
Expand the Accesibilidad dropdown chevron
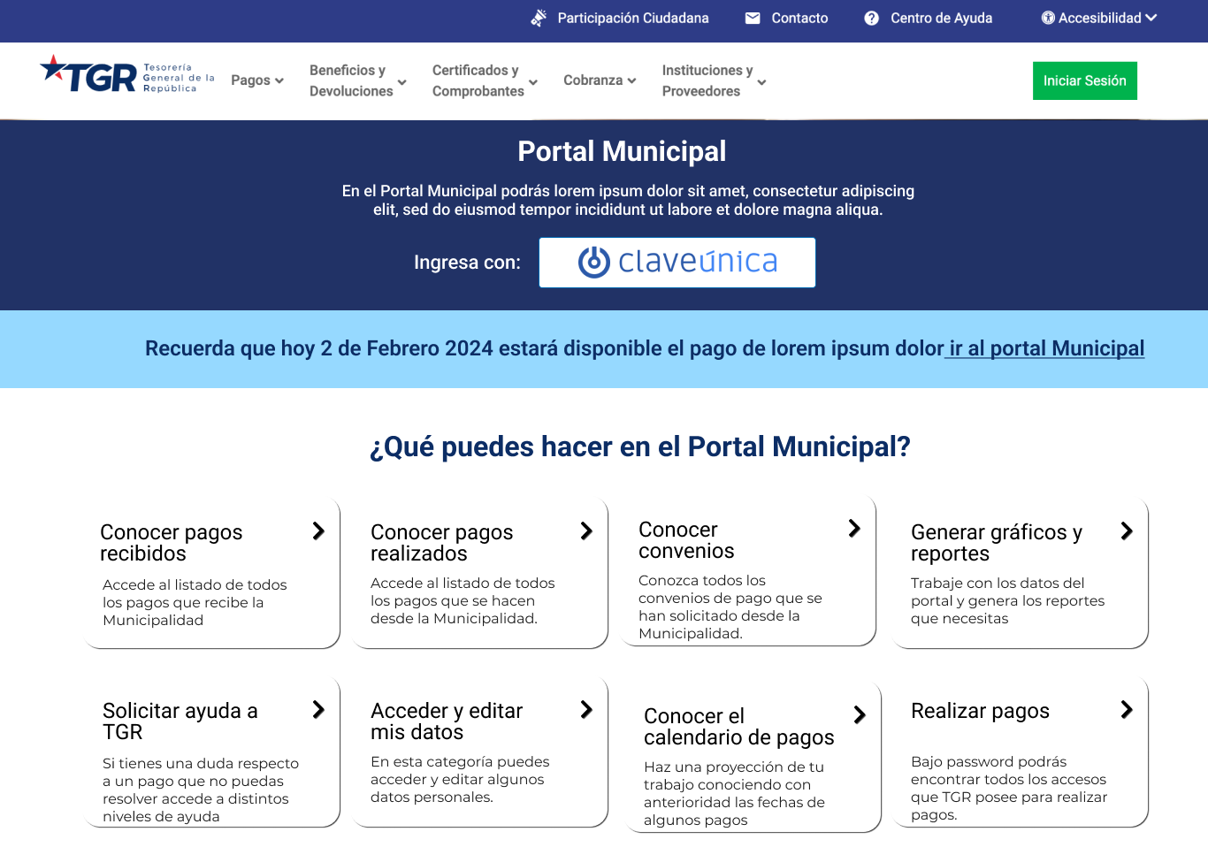coord(1151,18)
